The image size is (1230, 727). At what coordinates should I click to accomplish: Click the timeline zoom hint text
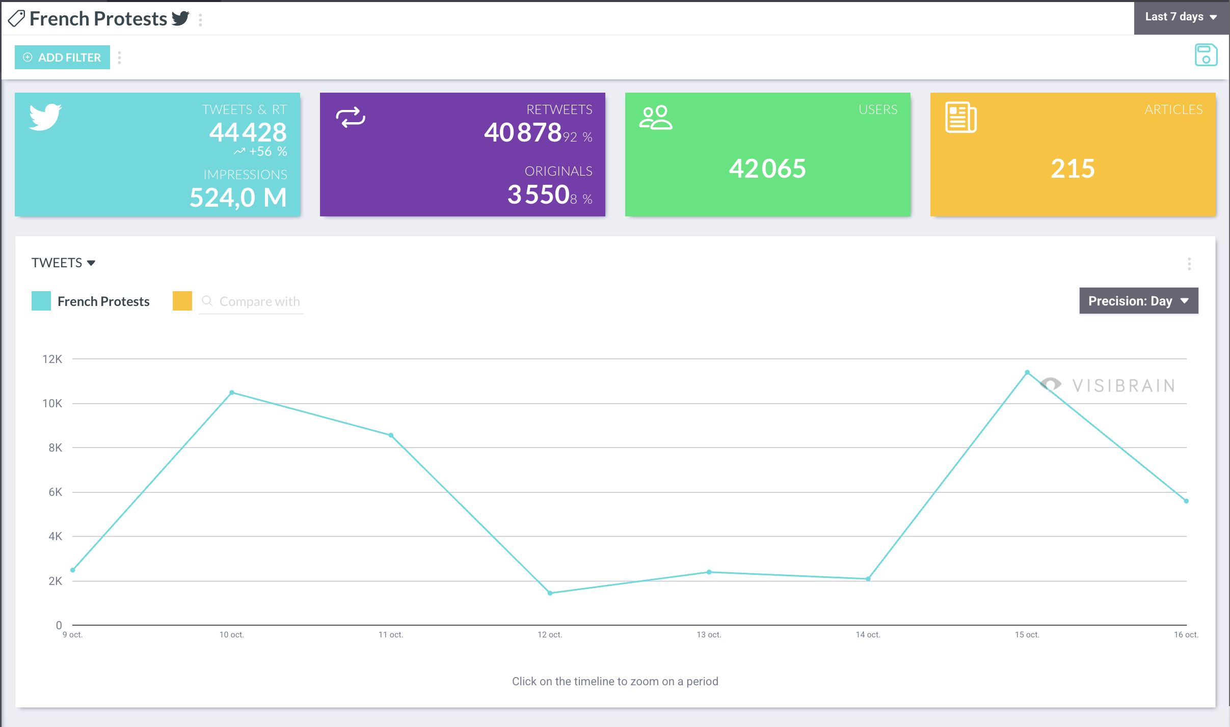coord(615,681)
